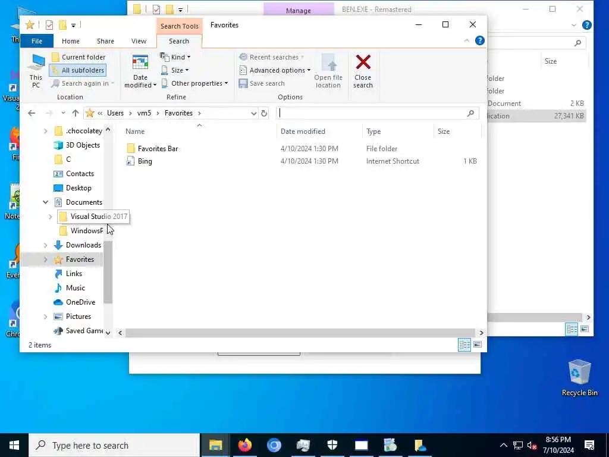This screenshot has height=457, width=609.
Task: Collapse the Documents tree node
Action: click(45, 202)
